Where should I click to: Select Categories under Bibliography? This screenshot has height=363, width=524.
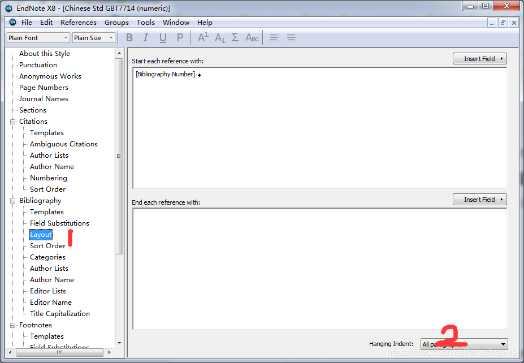pyautogui.click(x=48, y=257)
